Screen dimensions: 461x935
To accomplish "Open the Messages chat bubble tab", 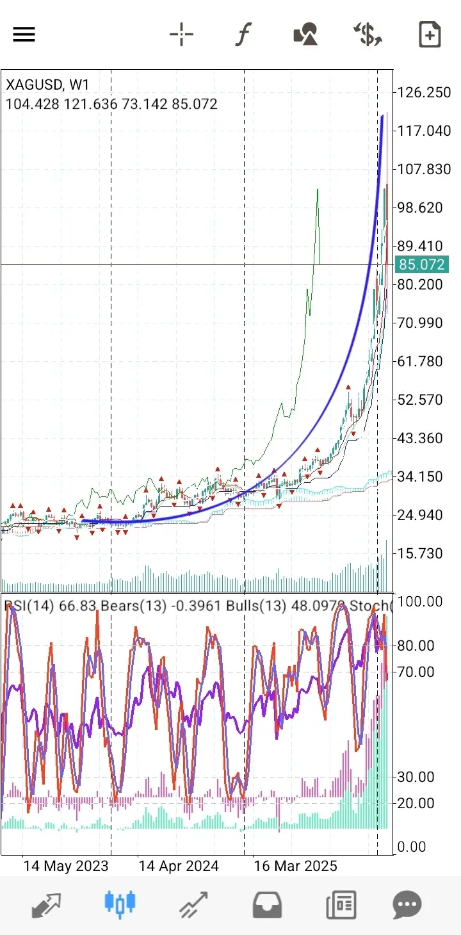I will point(407,905).
